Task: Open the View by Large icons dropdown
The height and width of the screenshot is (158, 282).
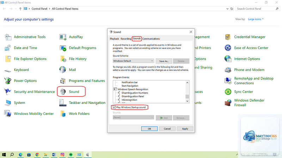Action: (256, 19)
